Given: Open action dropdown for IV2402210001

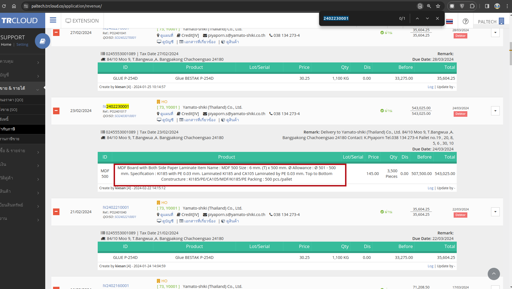Looking at the screenshot, I should coord(495,212).
